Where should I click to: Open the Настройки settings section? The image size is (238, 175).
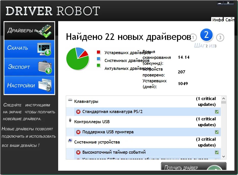tap(29, 85)
